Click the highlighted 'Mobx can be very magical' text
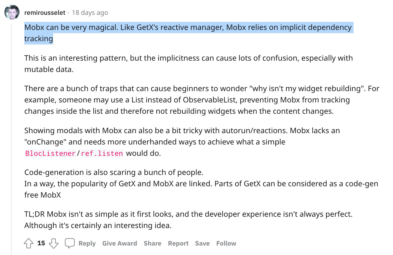 pos(188,33)
